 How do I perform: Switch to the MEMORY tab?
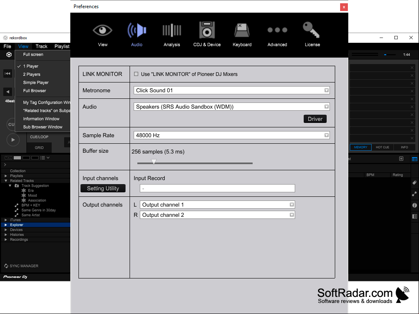[361, 147]
